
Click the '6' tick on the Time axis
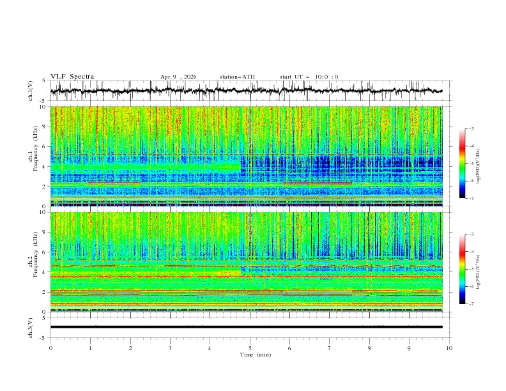(290, 348)
